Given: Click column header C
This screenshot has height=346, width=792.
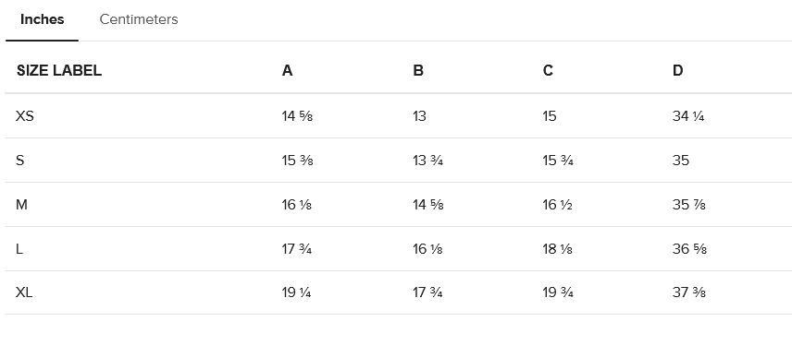Looking at the screenshot, I should (548, 70).
